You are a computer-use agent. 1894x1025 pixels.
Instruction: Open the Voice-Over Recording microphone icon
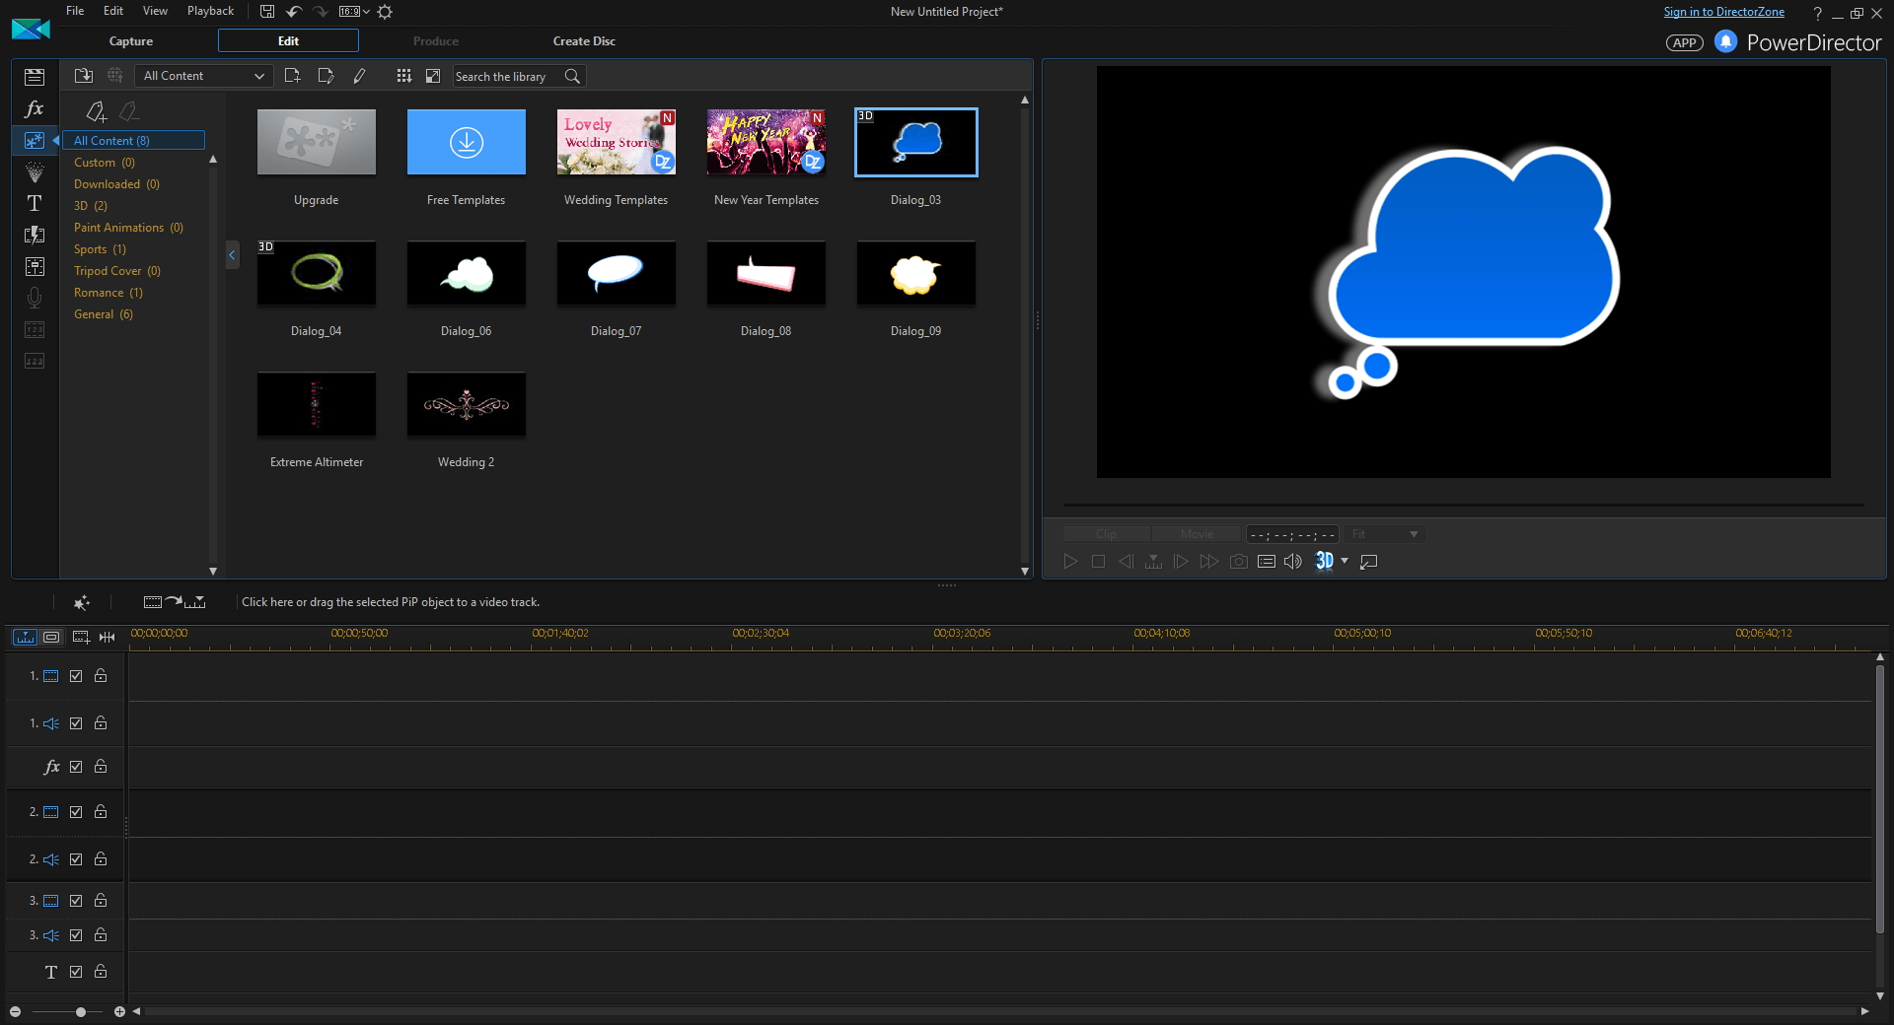(x=35, y=298)
